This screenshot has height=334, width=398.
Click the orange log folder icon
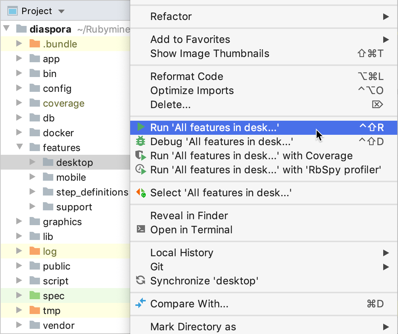click(34, 251)
